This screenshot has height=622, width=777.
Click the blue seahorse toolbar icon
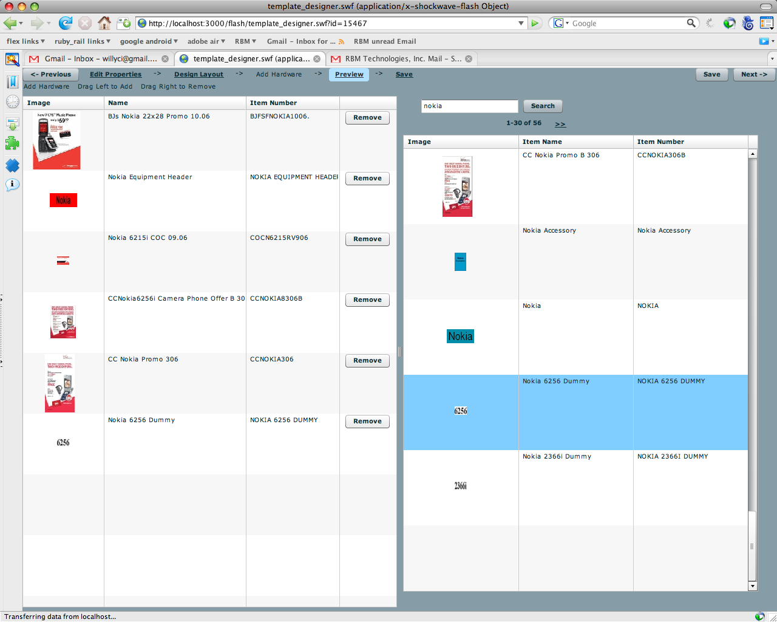(x=748, y=23)
